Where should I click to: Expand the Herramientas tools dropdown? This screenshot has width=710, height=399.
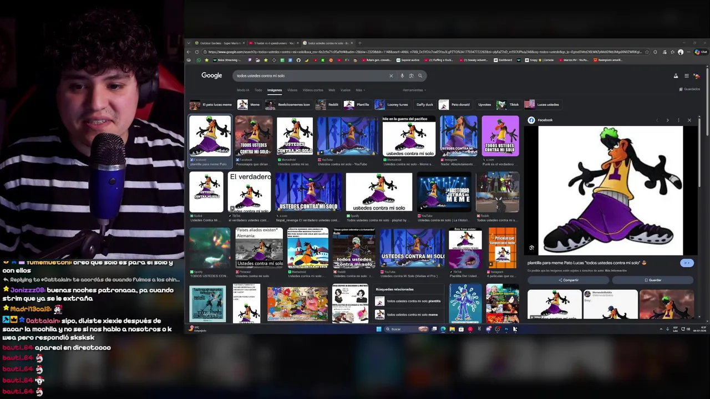[x=414, y=90]
